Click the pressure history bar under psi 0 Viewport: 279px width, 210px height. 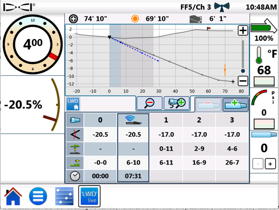[264, 124]
